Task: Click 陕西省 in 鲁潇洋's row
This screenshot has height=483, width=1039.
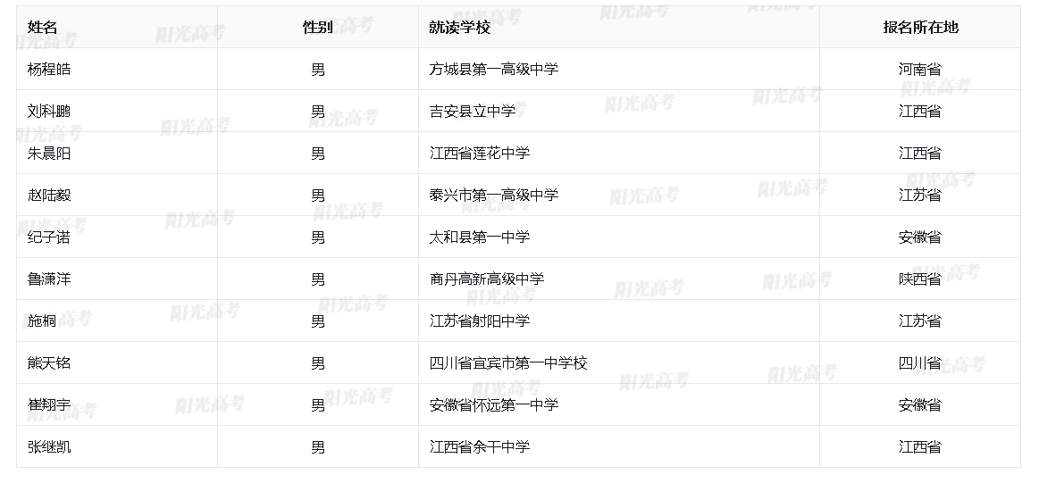Action: (x=920, y=279)
